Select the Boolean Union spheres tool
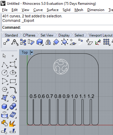113x135 pixels. (x=13, y=106)
